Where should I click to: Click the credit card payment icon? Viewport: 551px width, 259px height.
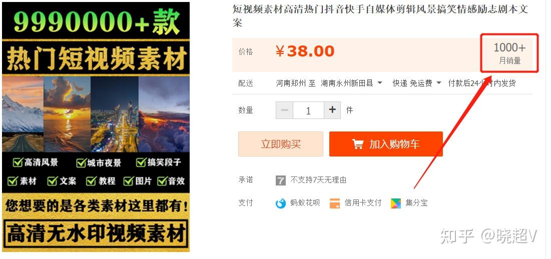click(x=335, y=203)
